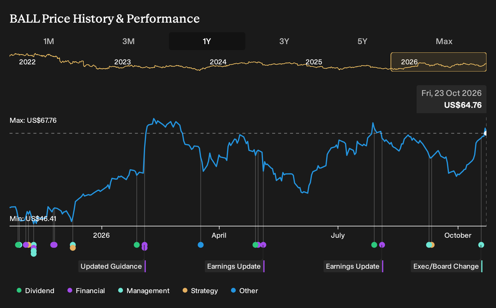Open the Exec/Board Change event label
Image resolution: width=496 pixels, height=308 pixels.
click(447, 266)
